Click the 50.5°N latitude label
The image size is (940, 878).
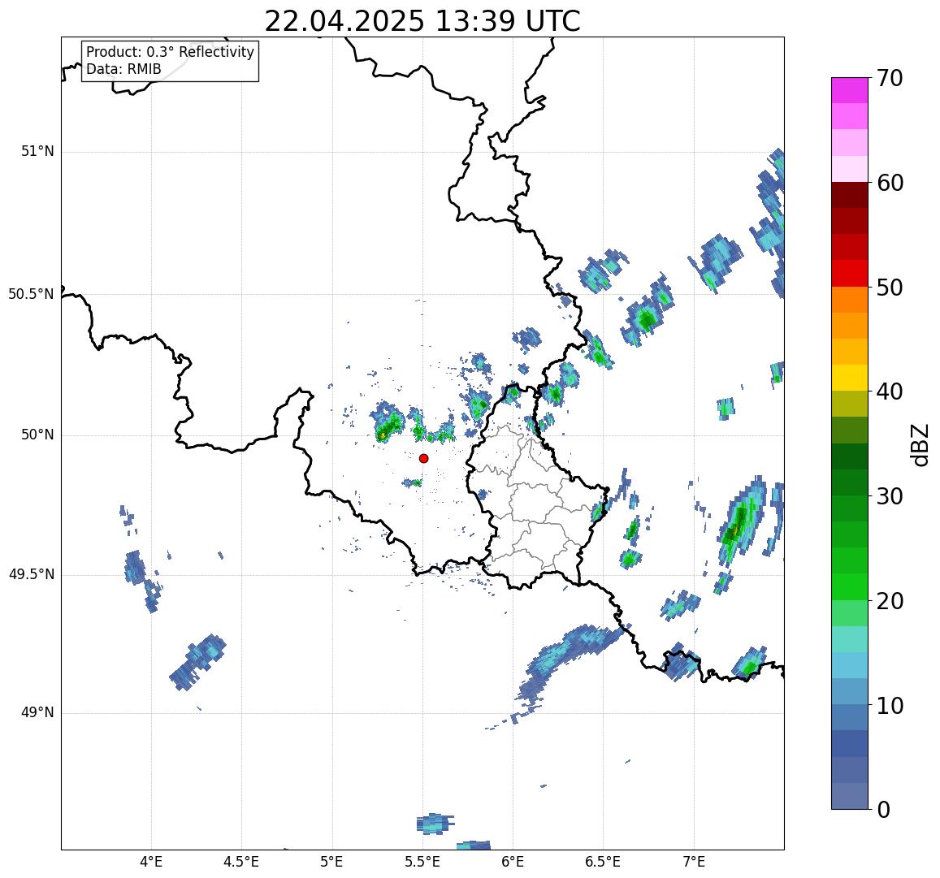(31, 294)
